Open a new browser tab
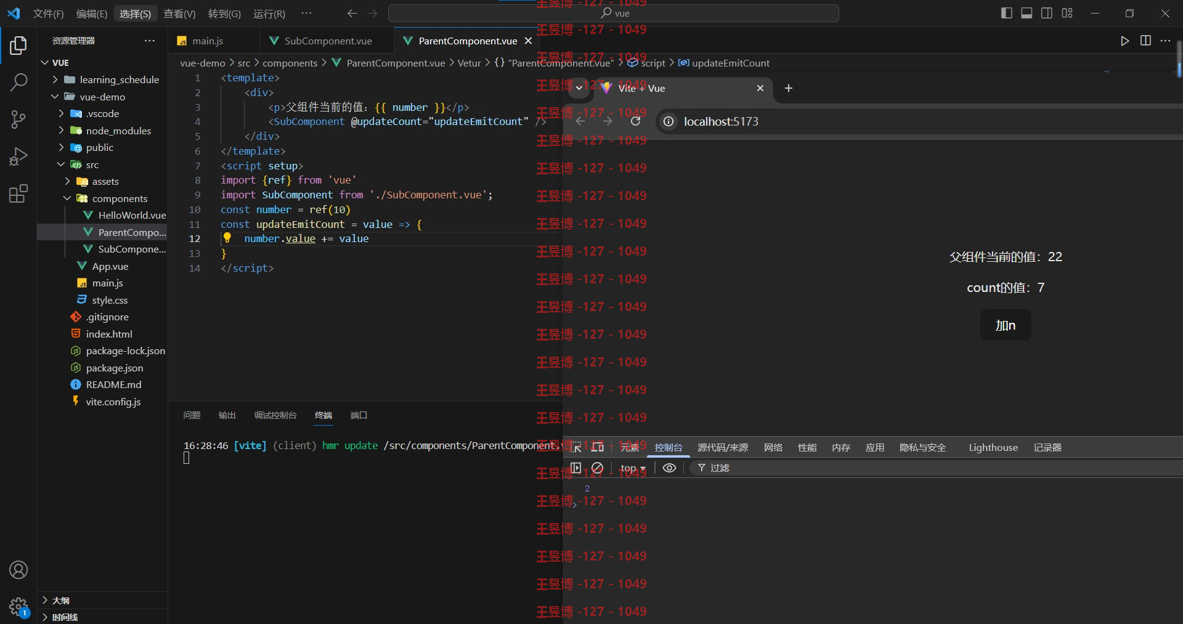 pyautogui.click(x=788, y=88)
